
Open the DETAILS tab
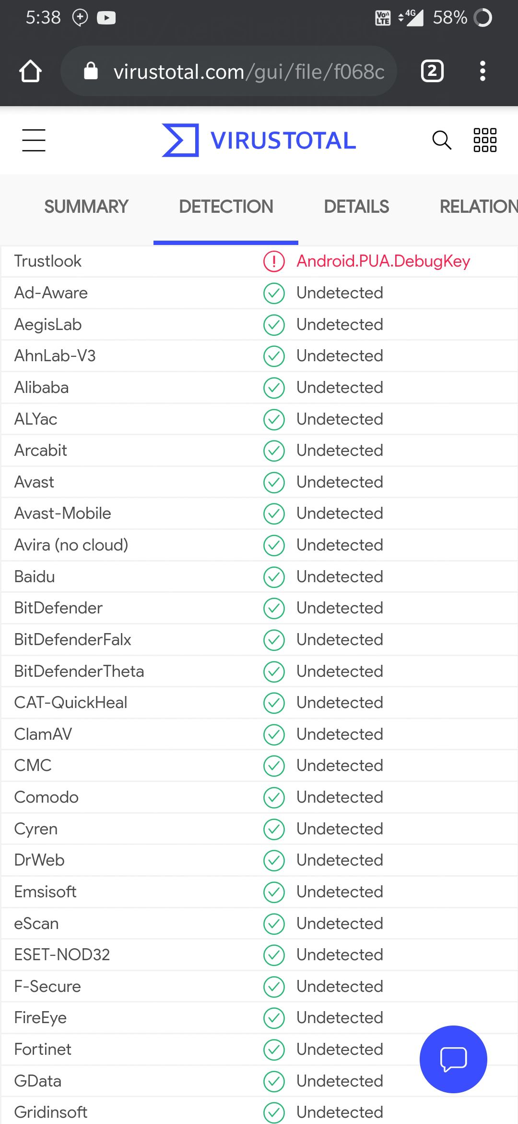tap(356, 207)
